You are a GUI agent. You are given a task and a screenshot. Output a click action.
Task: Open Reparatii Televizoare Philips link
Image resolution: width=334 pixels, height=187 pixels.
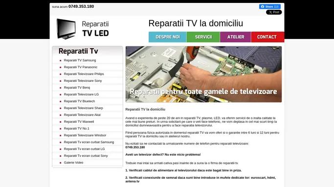[x=84, y=74]
